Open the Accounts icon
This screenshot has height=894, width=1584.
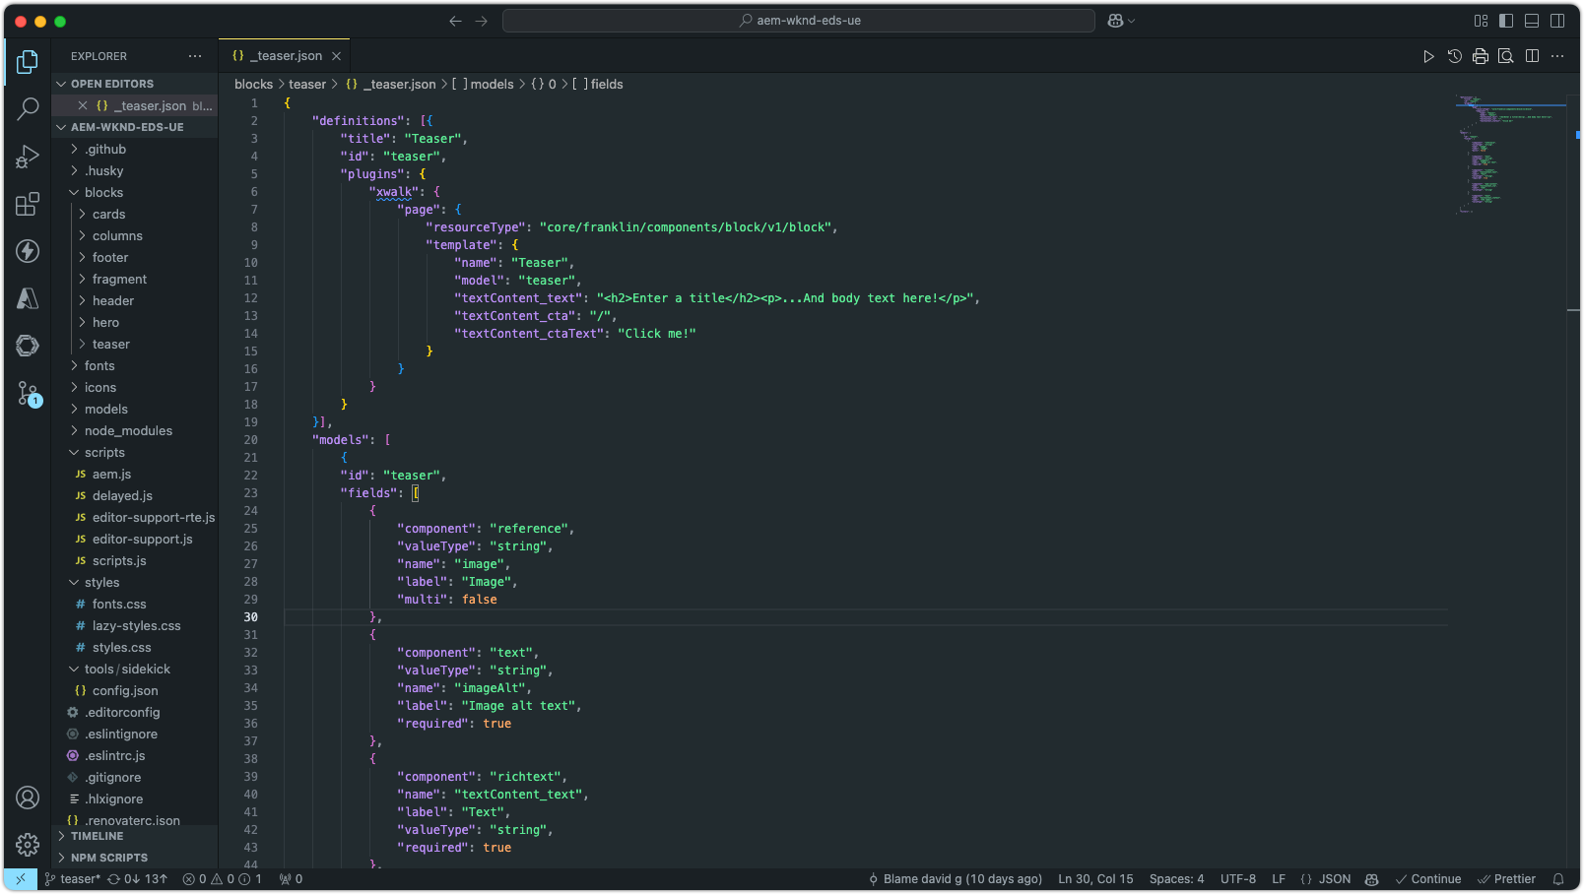tap(28, 798)
